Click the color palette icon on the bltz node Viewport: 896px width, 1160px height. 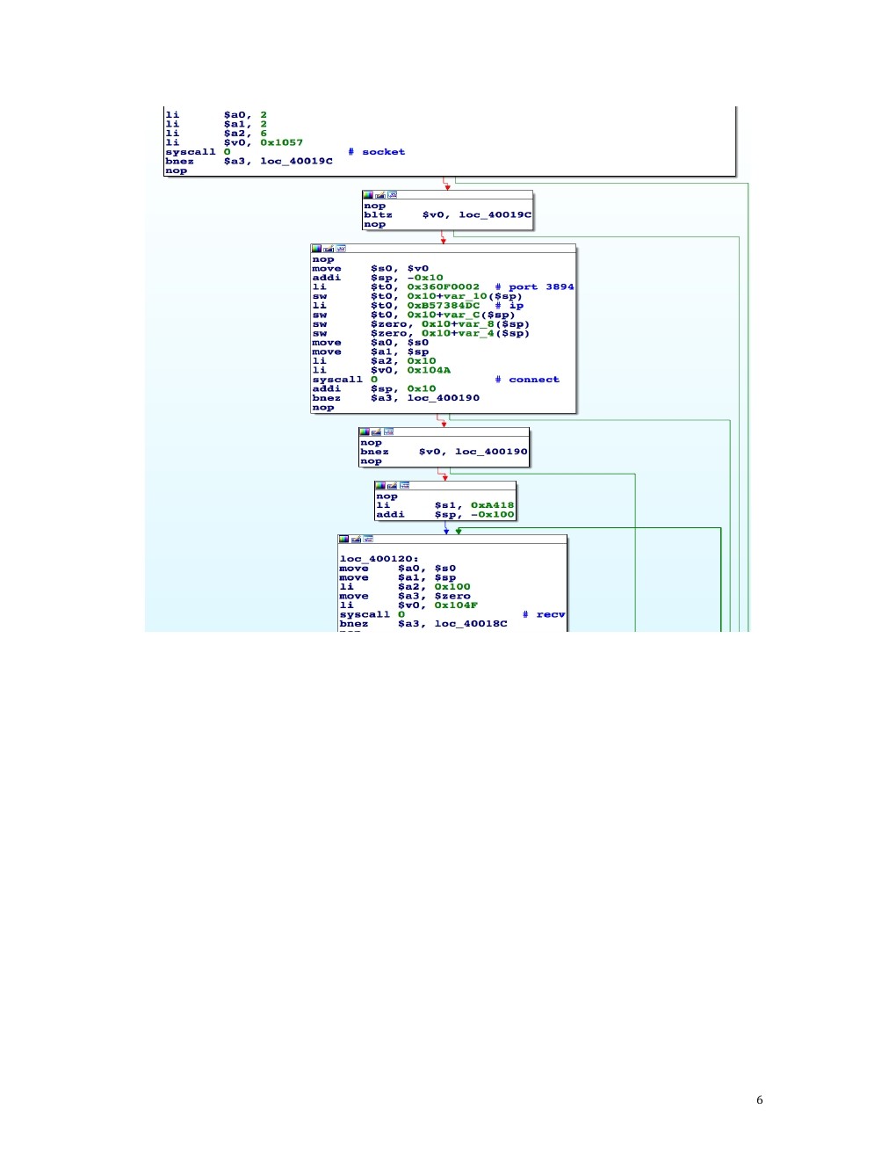coord(369,195)
